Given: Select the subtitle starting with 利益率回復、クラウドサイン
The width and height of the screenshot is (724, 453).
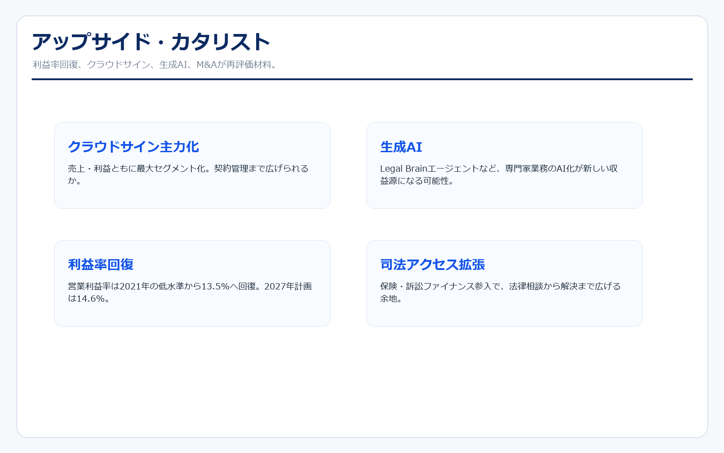Looking at the screenshot, I should tap(155, 65).
